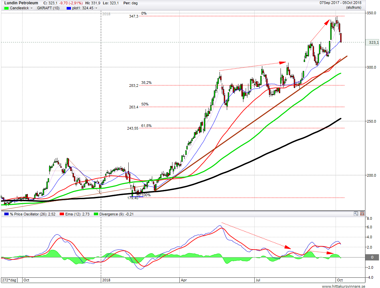This screenshot has width=380, height=288.
Task: Click the 8.0 oscillator axis label
Action: (370, 218)
